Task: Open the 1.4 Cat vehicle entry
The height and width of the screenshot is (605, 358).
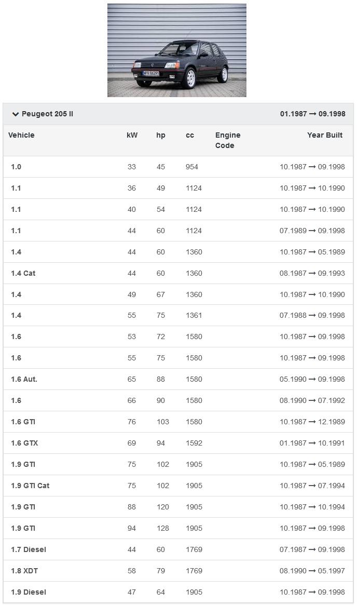Action: click(23, 273)
